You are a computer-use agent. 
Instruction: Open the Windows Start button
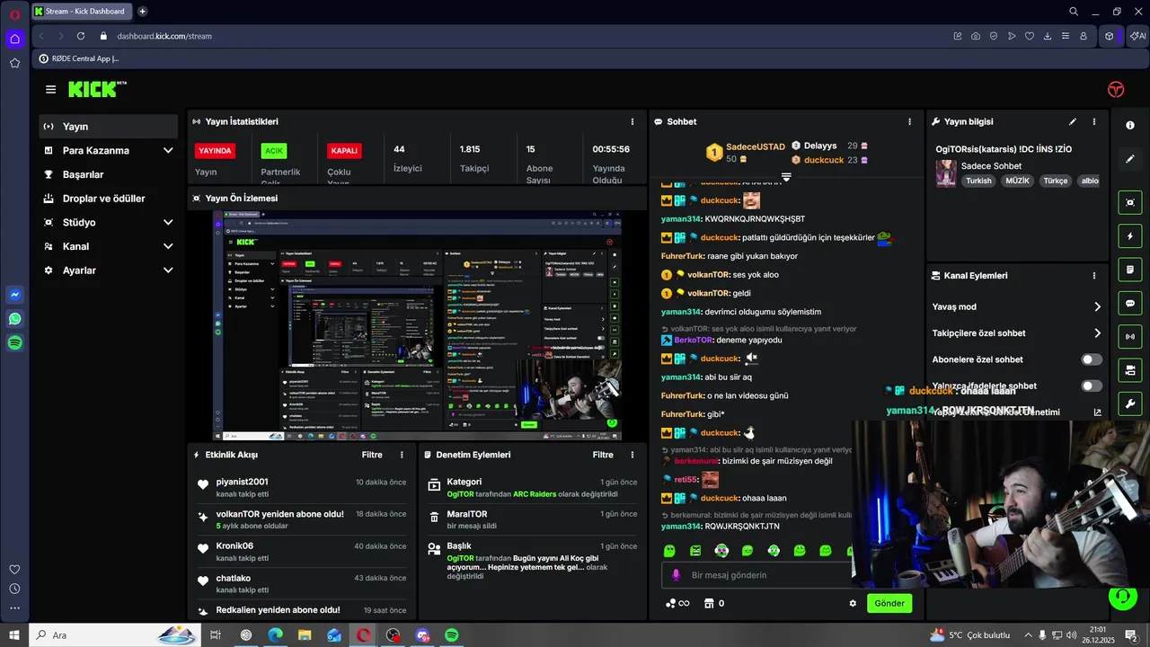point(14,635)
